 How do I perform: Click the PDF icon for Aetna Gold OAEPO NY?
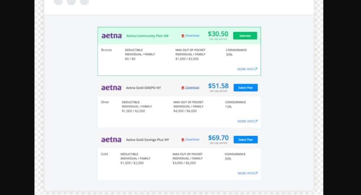click(x=183, y=88)
